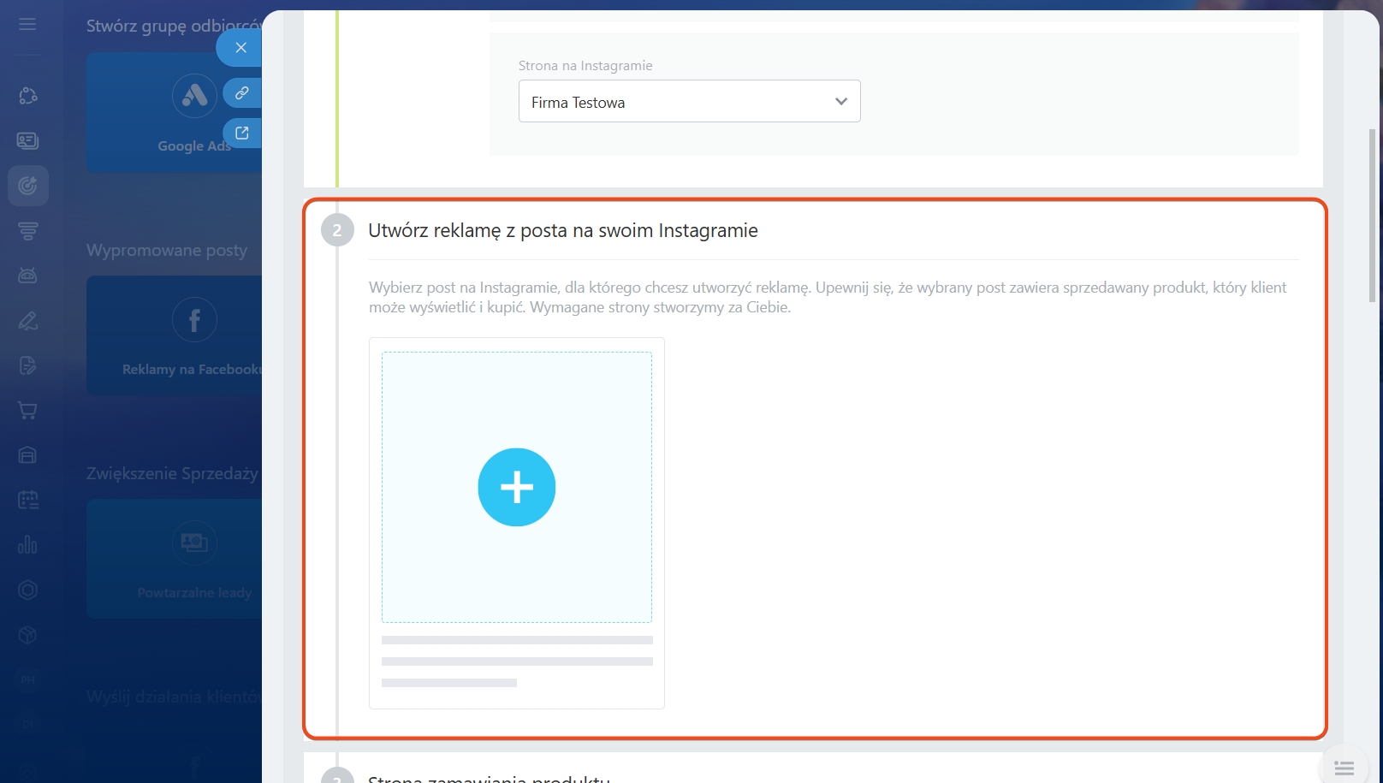Click the Strona na Instagramie field label
1383x783 pixels.
(585, 66)
